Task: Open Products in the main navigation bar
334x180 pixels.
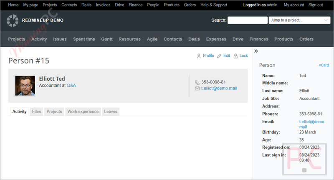Action: pyautogui.click(x=284, y=39)
